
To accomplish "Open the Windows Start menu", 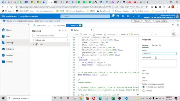I will click(3, 98).
